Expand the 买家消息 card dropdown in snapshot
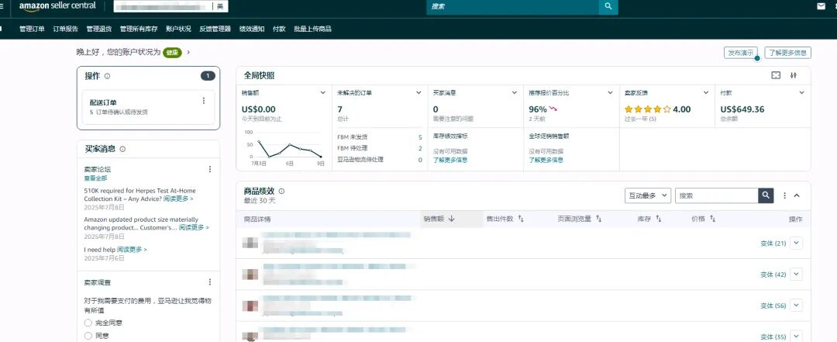Viewport: 837px width, 342px height. [x=515, y=92]
